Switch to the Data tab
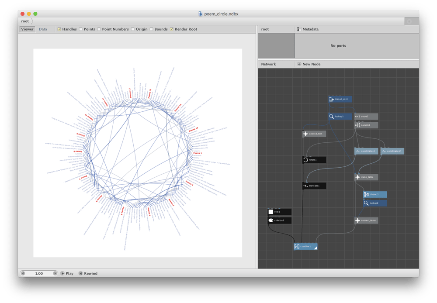Screen dimensions: 437x303 (x=43, y=29)
